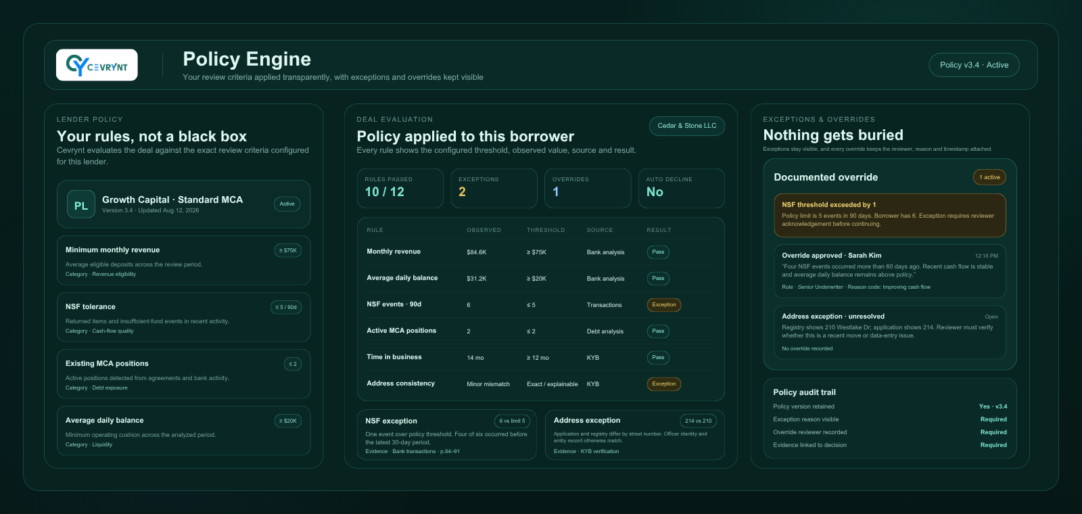The image size is (1082, 514).
Task: Click the ≥ $75K threshold pill
Action: tap(288, 250)
